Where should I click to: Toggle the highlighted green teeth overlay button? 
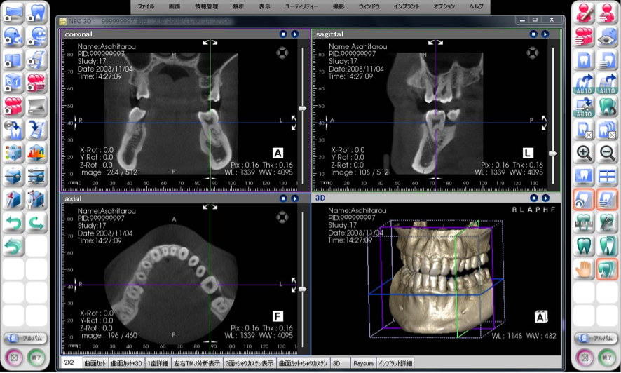607,270
